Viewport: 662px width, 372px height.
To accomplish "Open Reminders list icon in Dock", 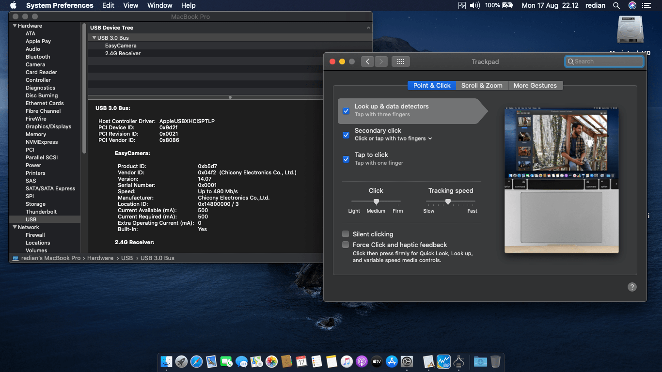I will click(316, 361).
